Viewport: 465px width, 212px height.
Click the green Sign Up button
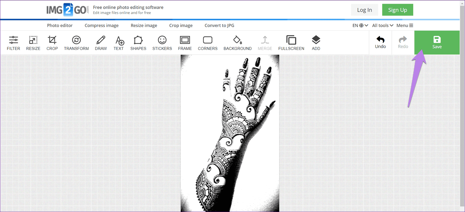pos(398,10)
